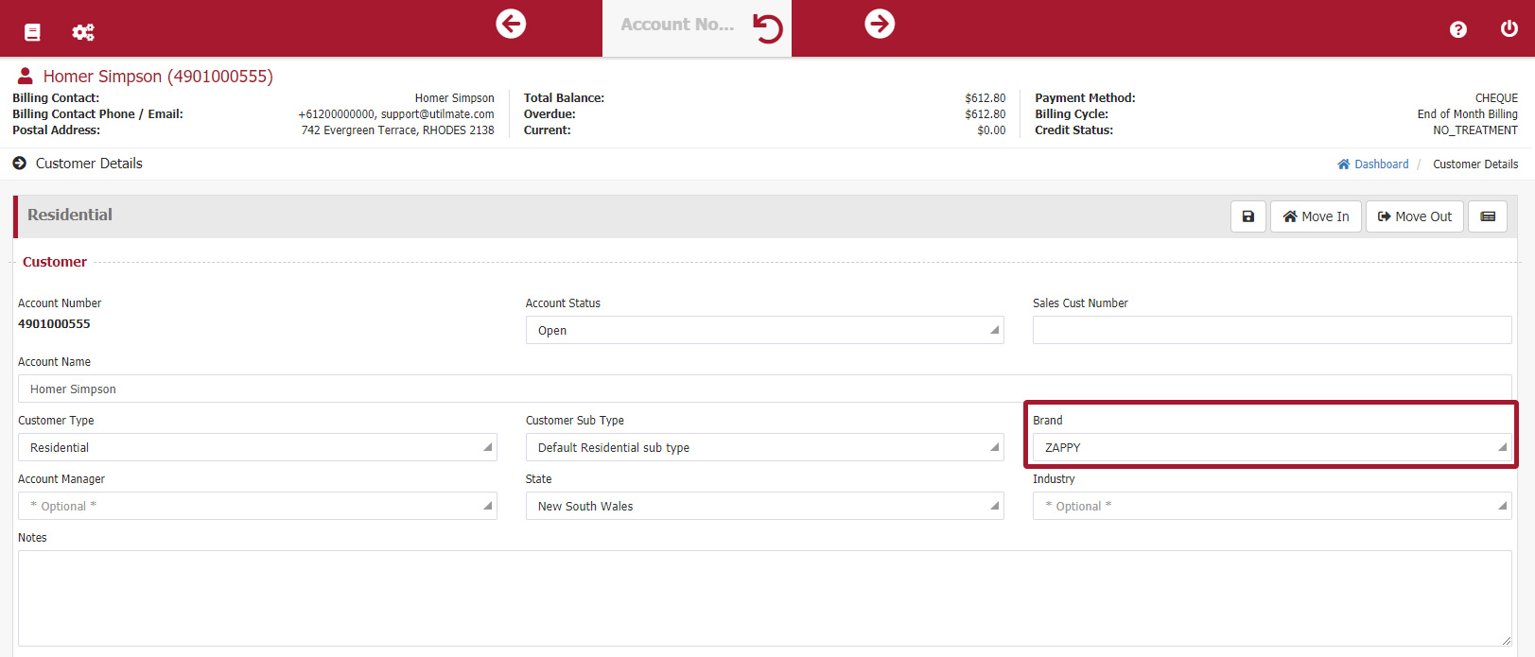Click the Account No search field

677,26
